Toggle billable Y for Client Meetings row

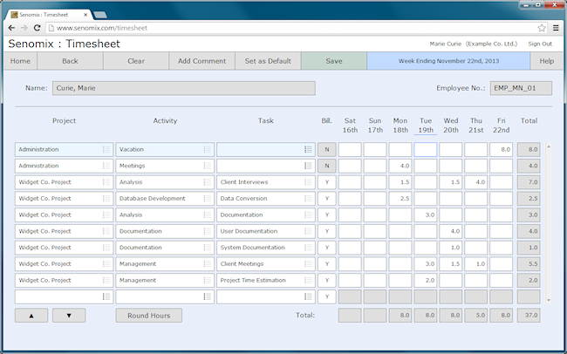(327, 263)
